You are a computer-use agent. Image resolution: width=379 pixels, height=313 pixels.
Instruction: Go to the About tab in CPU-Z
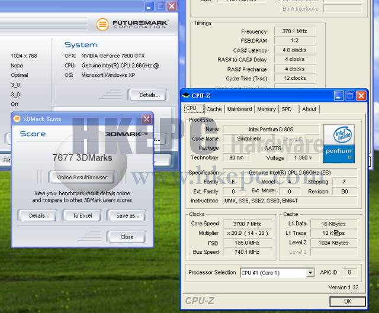tap(309, 109)
